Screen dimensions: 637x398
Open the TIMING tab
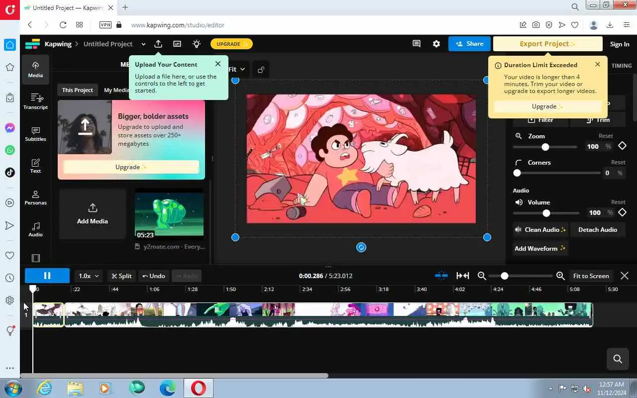pyautogui.click(x=622, y=66)
